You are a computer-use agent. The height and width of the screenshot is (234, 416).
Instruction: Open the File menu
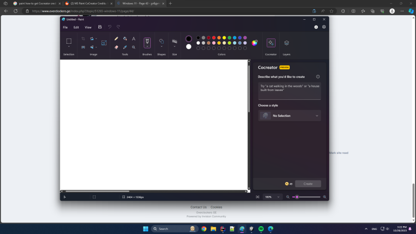(x=65, y=27)
